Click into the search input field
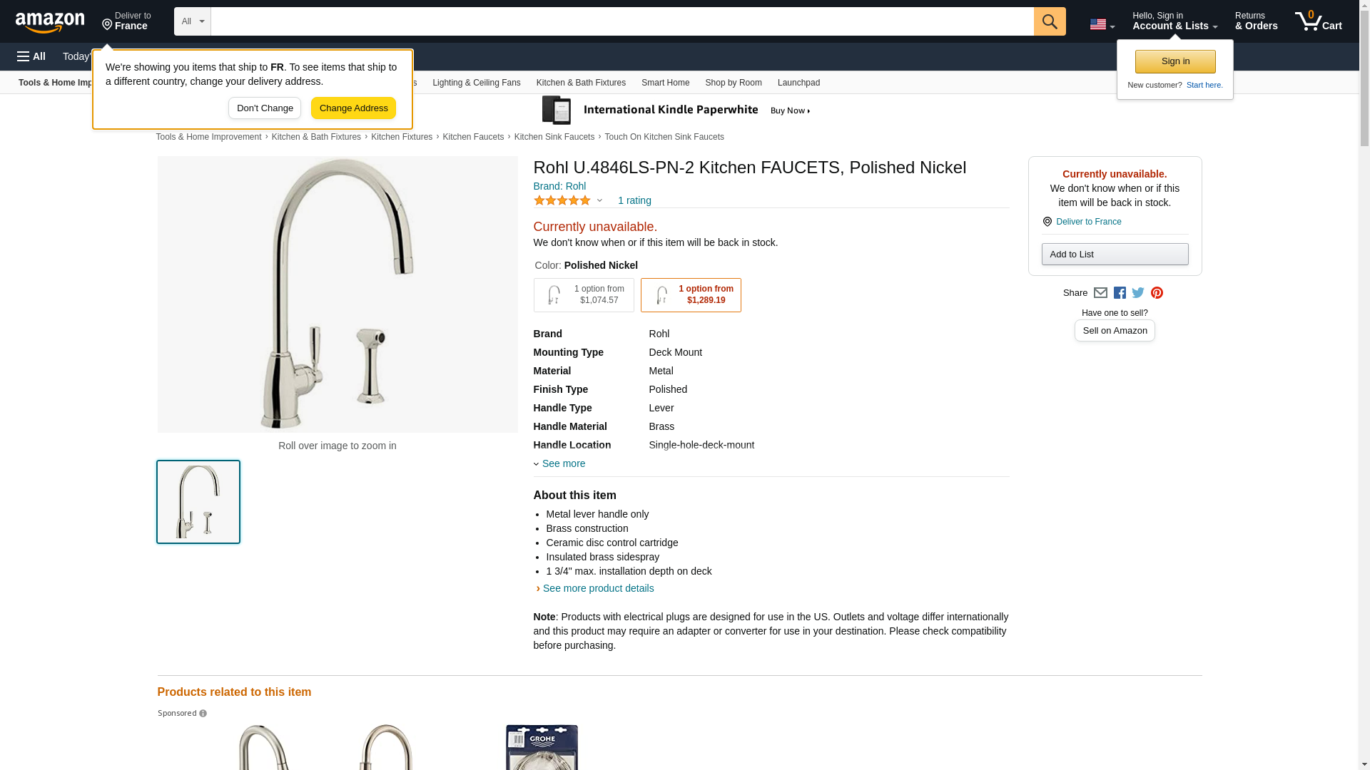The width and height of the screenshot is (1370, 770). [x=622, y=21]
